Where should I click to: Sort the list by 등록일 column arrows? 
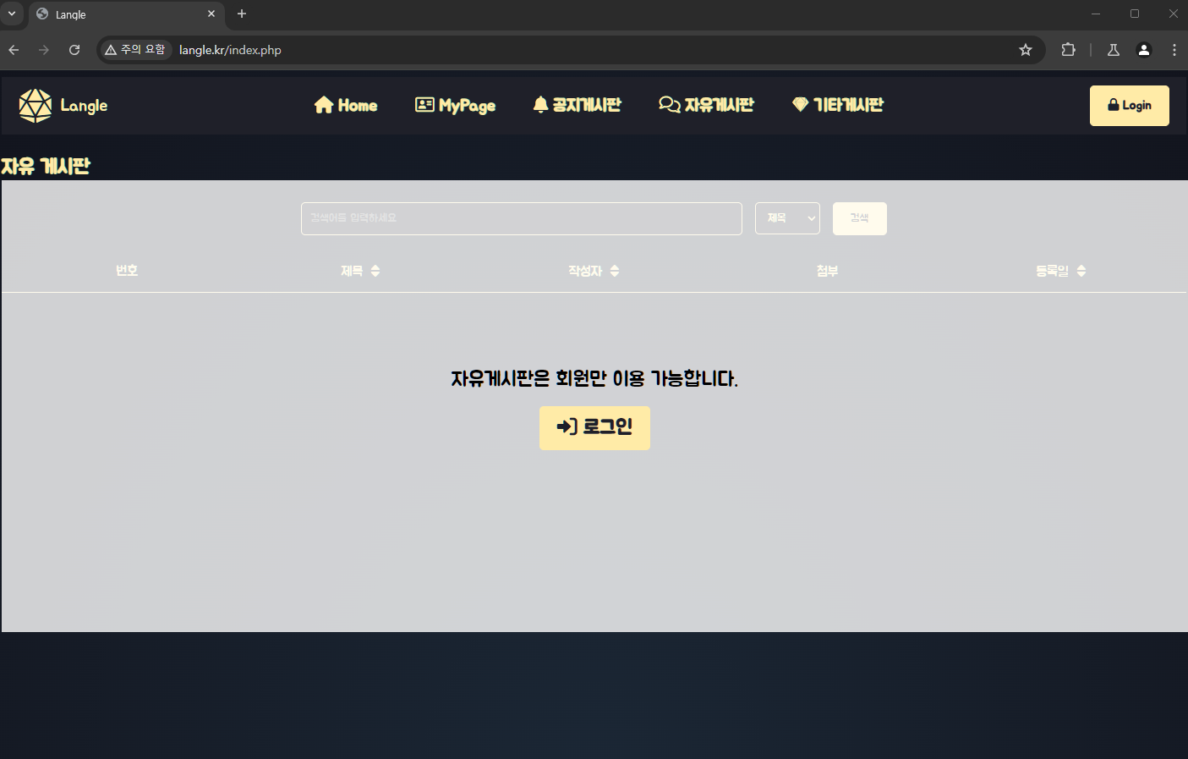point(1081,271)
